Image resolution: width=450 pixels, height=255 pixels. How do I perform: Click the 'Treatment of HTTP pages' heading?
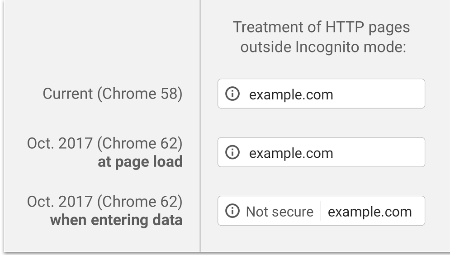click(321, 27)
